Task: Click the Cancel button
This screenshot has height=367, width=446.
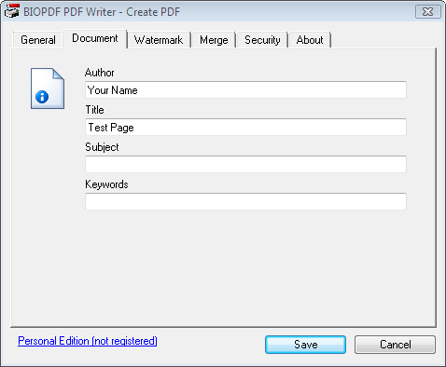Action: (395, 345)
